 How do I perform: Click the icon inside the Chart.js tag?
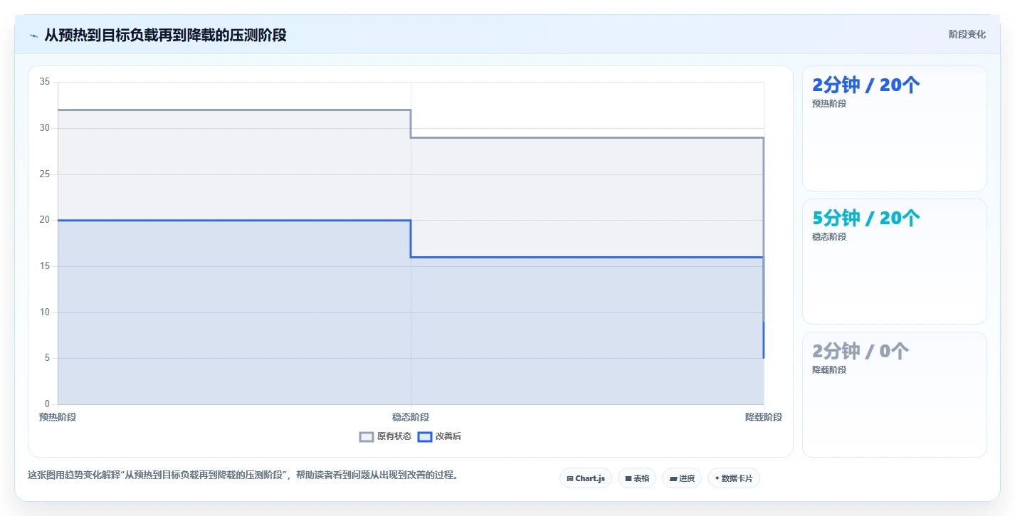570,479
